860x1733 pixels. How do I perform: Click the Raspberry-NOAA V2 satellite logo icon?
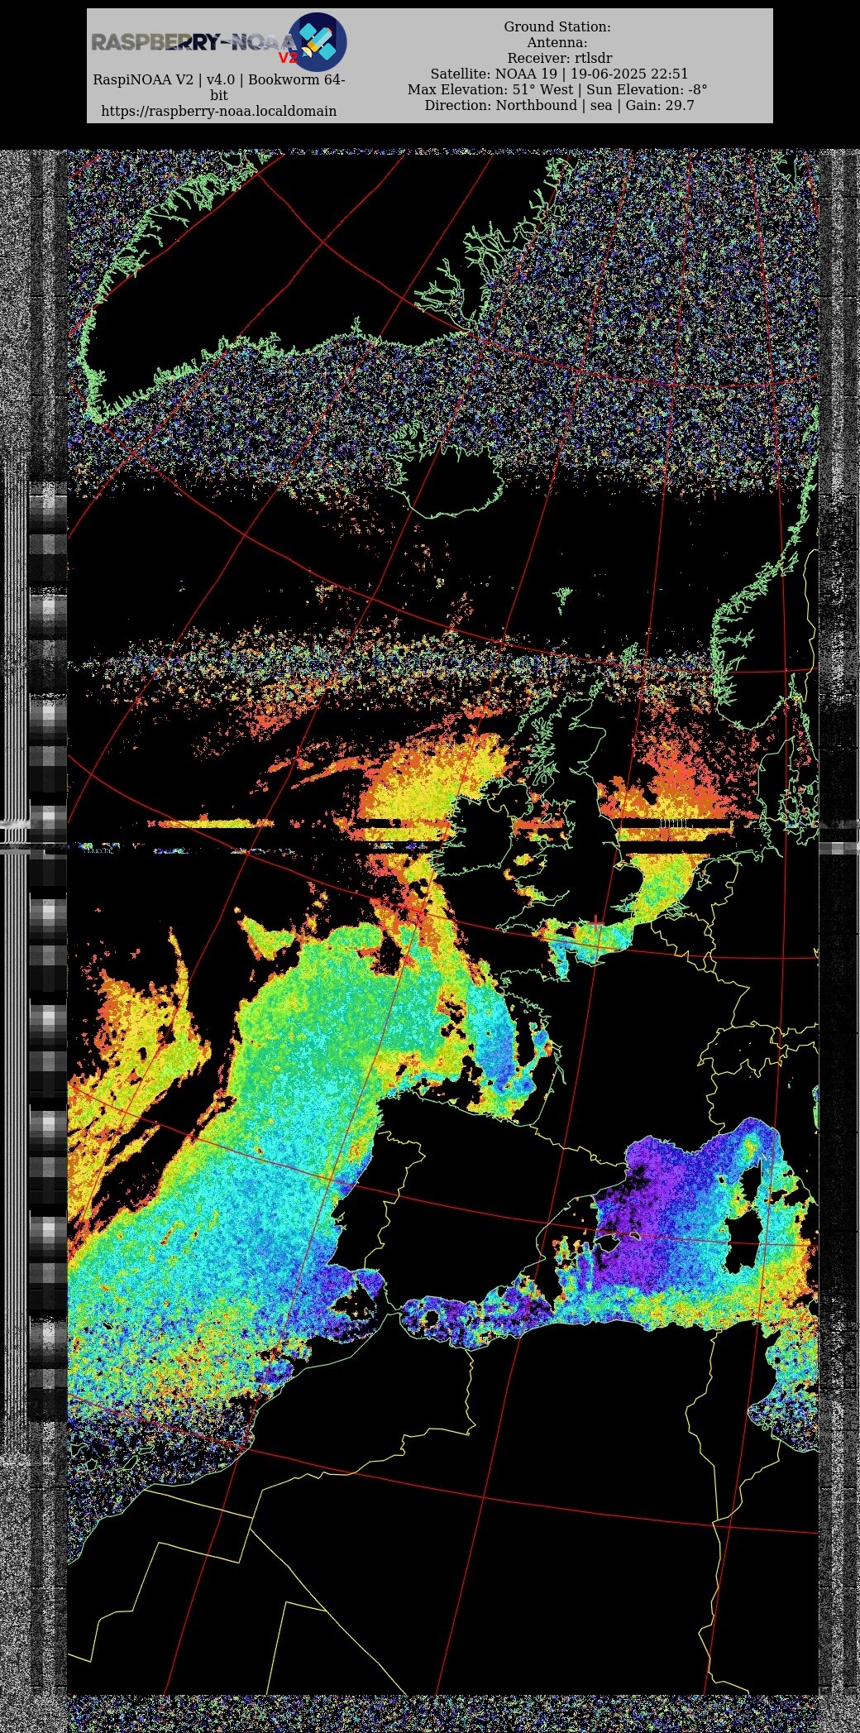[x=317, y=41]
